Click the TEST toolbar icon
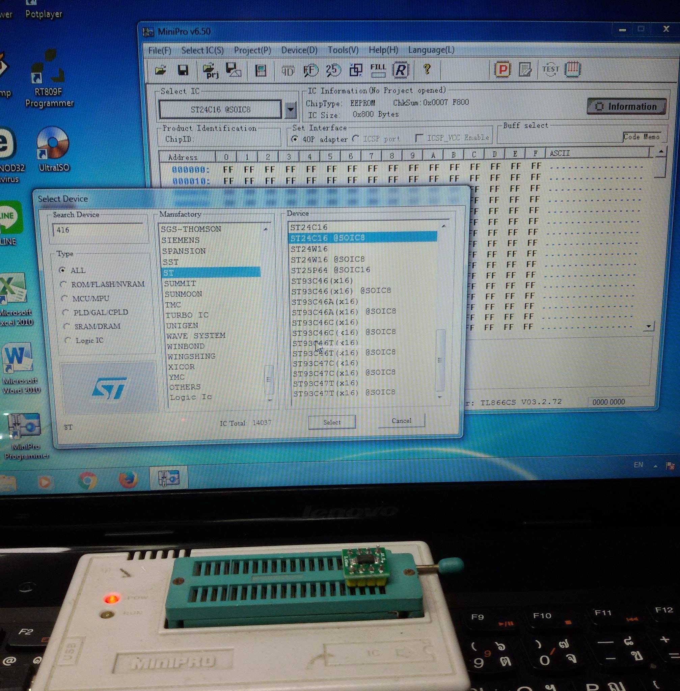 coord(550,69)
